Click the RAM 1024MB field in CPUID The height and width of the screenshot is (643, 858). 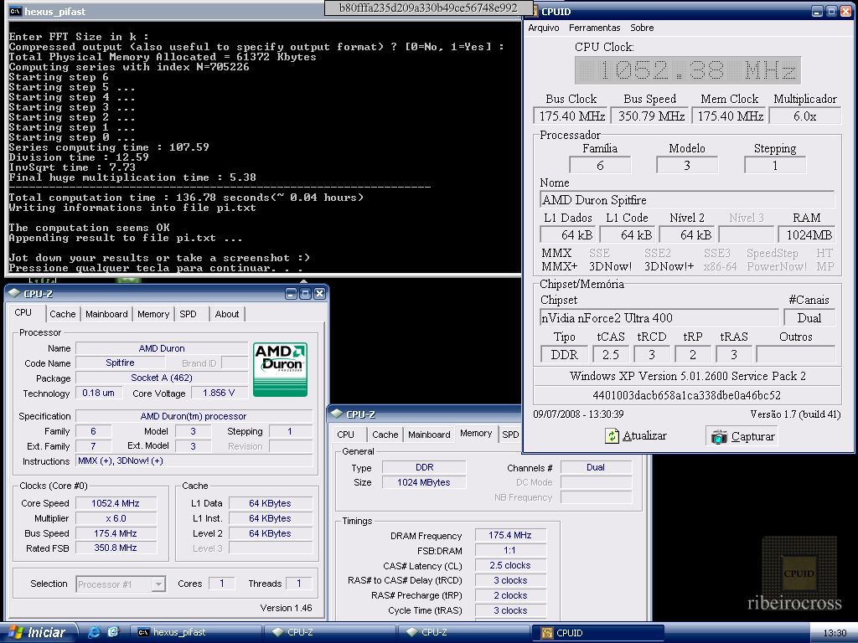click(x=807, y=235)
